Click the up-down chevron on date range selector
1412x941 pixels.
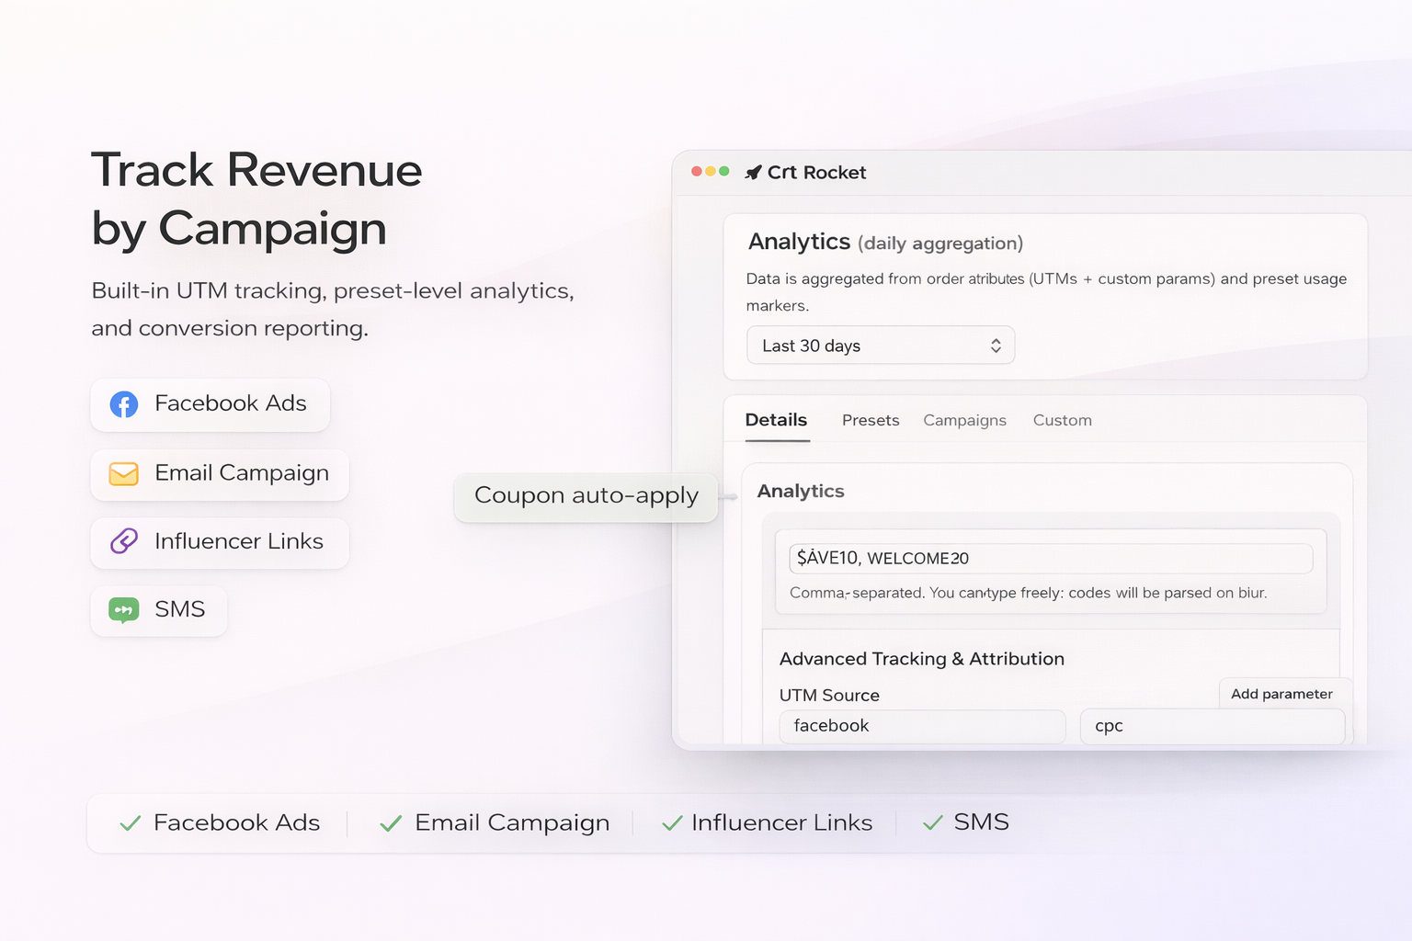(x=996, y=346)
